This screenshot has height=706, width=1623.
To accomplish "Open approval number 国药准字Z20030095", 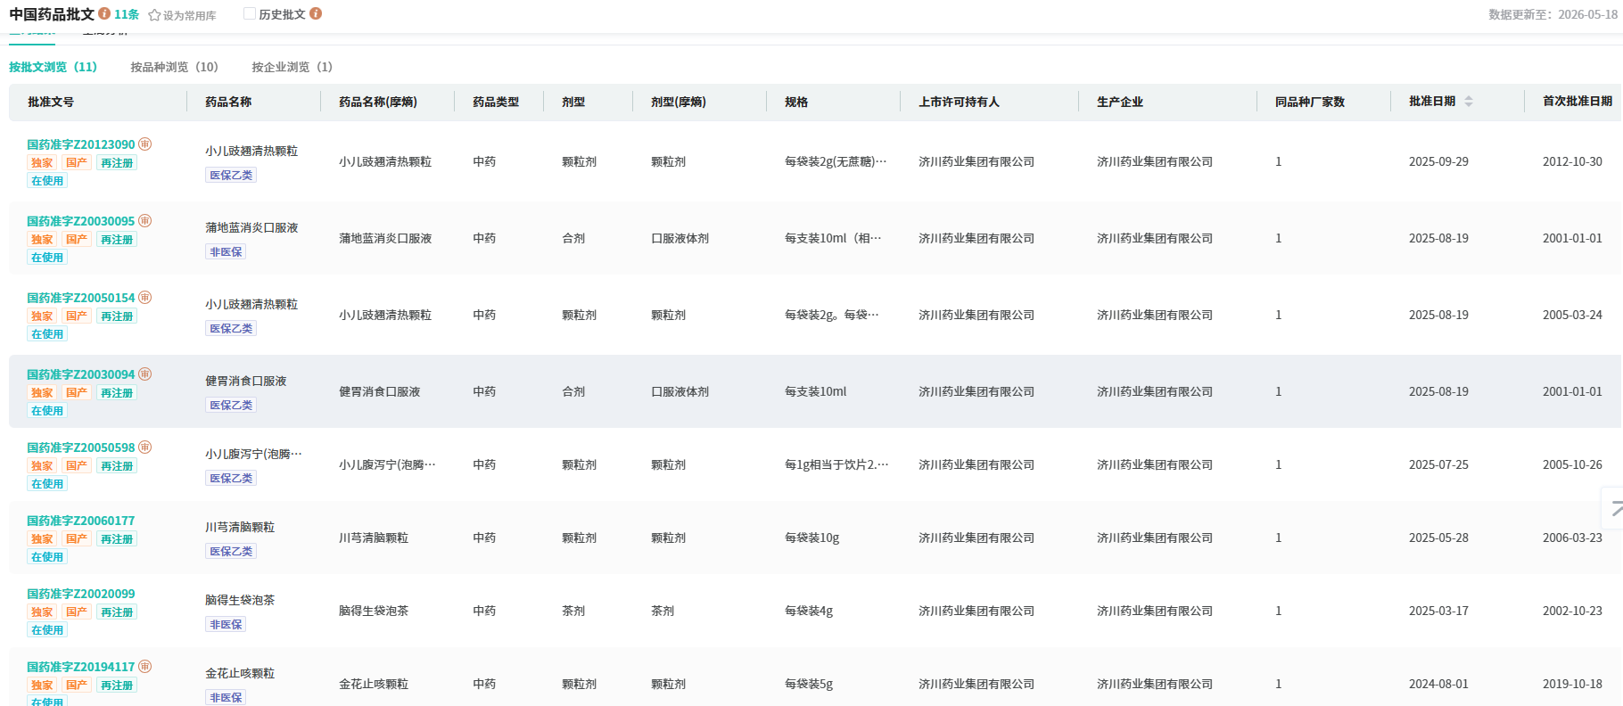I will (81, 221).
